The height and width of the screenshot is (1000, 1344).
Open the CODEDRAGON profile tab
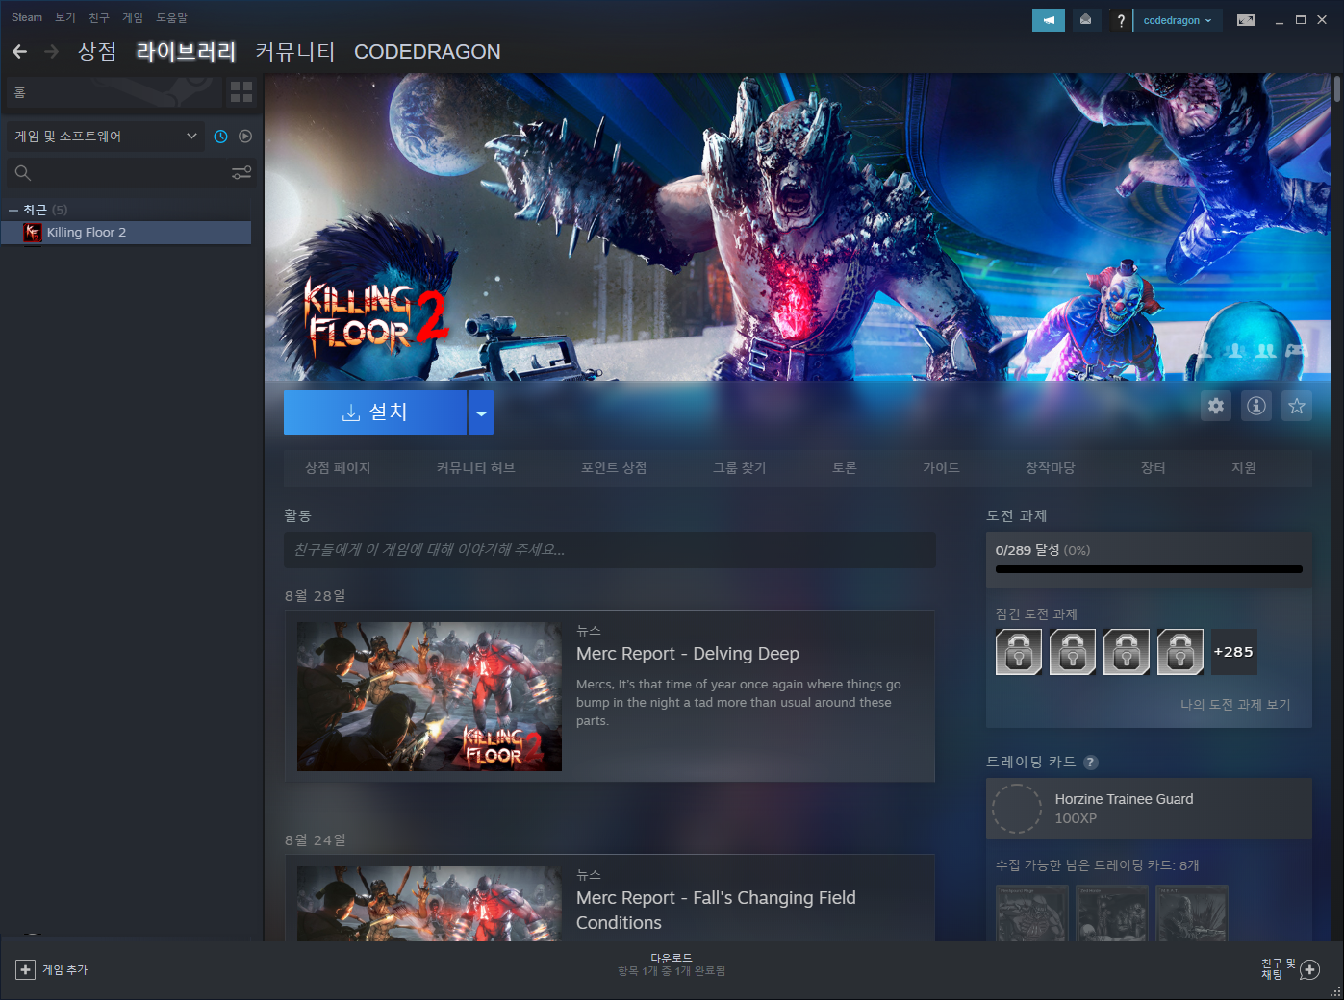click(427, 52)
